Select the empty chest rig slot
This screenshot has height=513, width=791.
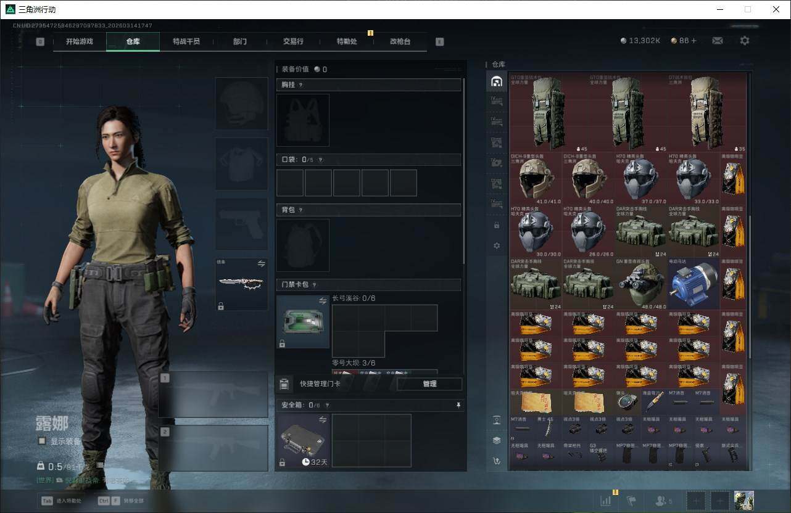[303, 120]
